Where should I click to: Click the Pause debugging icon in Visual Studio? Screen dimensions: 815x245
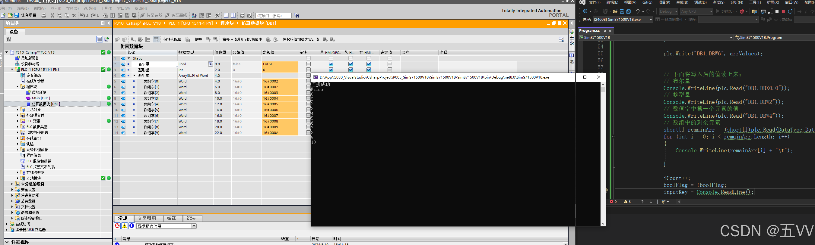click(x=777, y=11)
